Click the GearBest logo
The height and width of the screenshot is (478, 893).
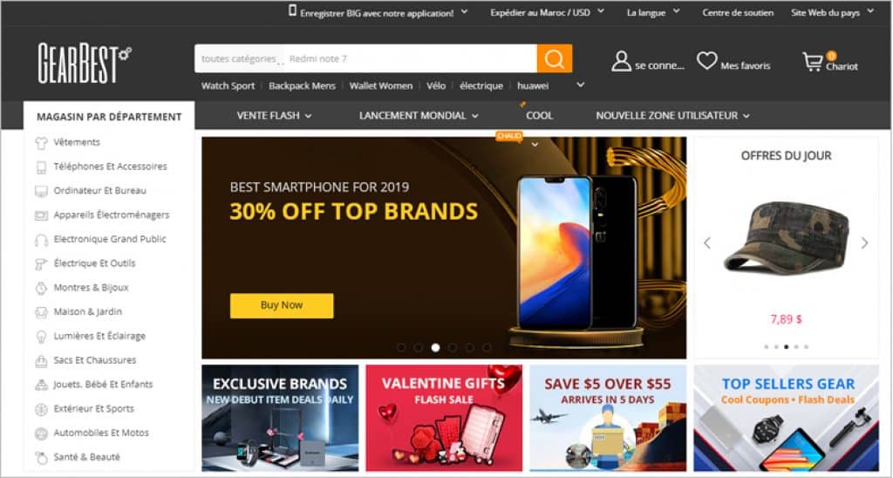[85, 63]
